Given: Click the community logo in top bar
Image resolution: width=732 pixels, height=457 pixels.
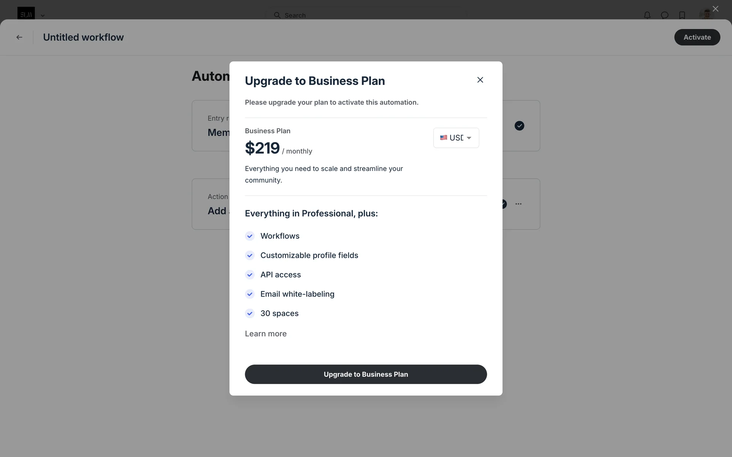Looking at the screenshot, I should click(26, 14).
